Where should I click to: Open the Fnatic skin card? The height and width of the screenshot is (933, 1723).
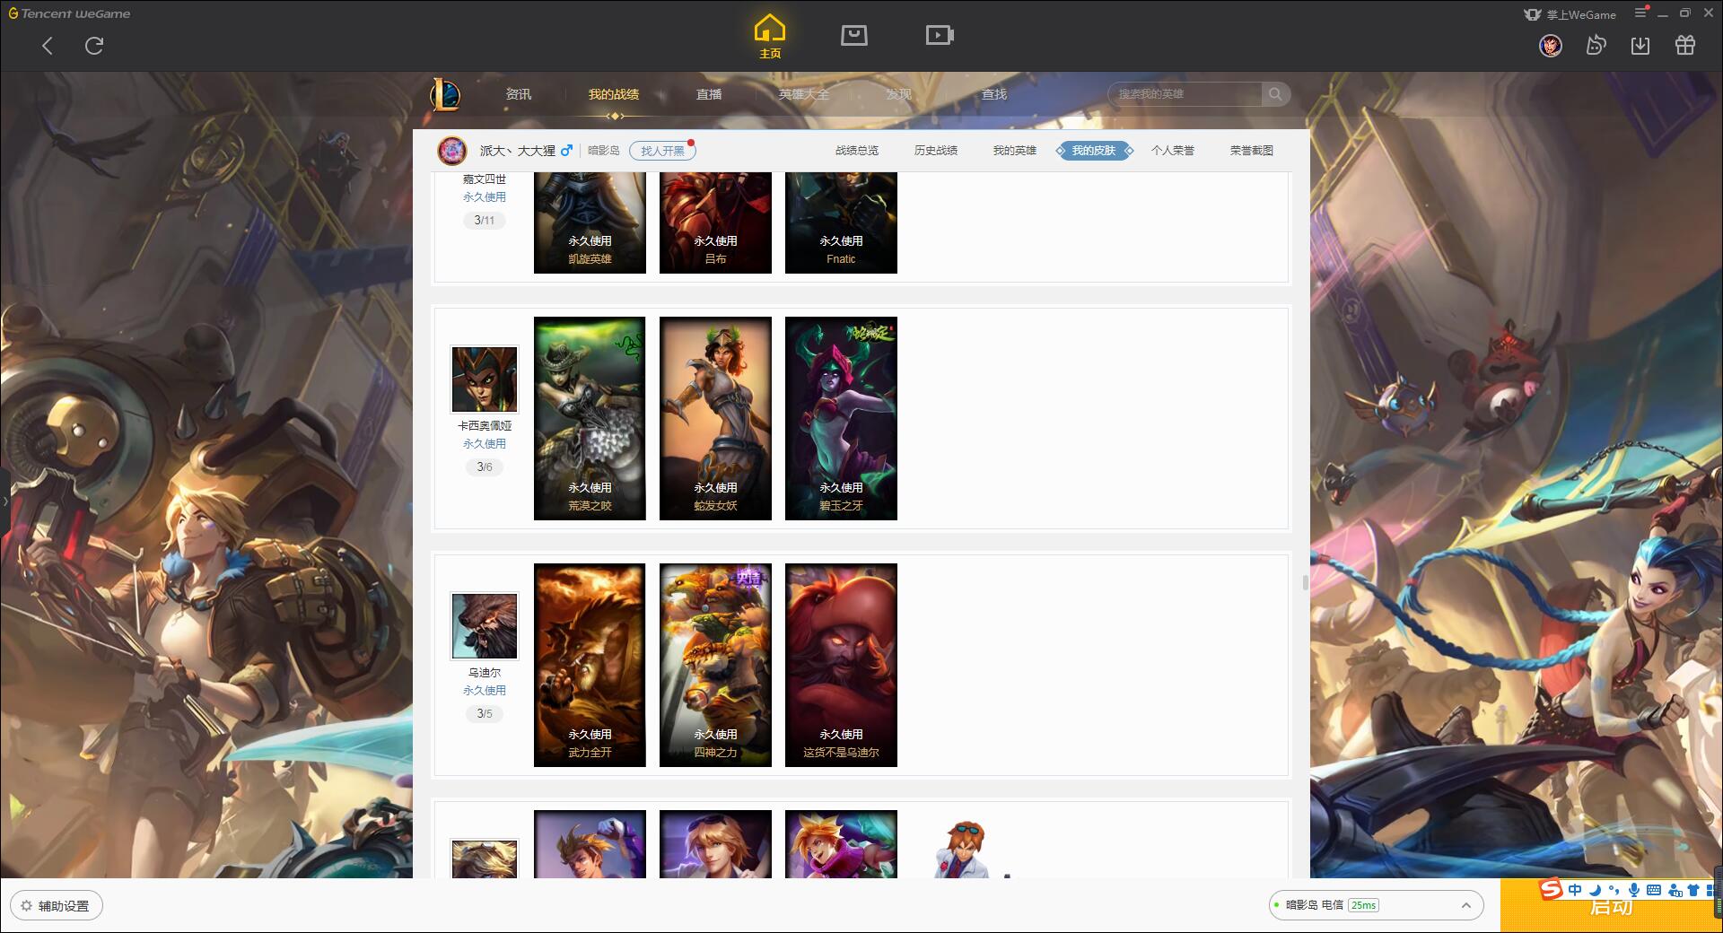(841, 223)
